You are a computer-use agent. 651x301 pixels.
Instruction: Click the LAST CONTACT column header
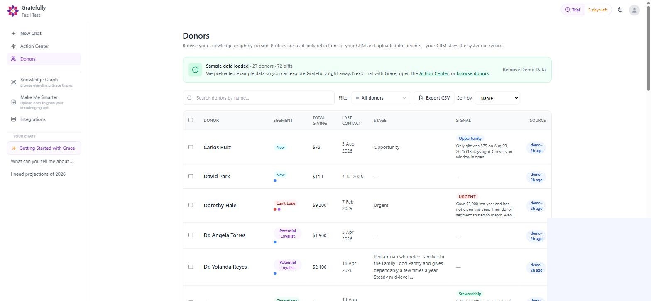click(351, 120)
